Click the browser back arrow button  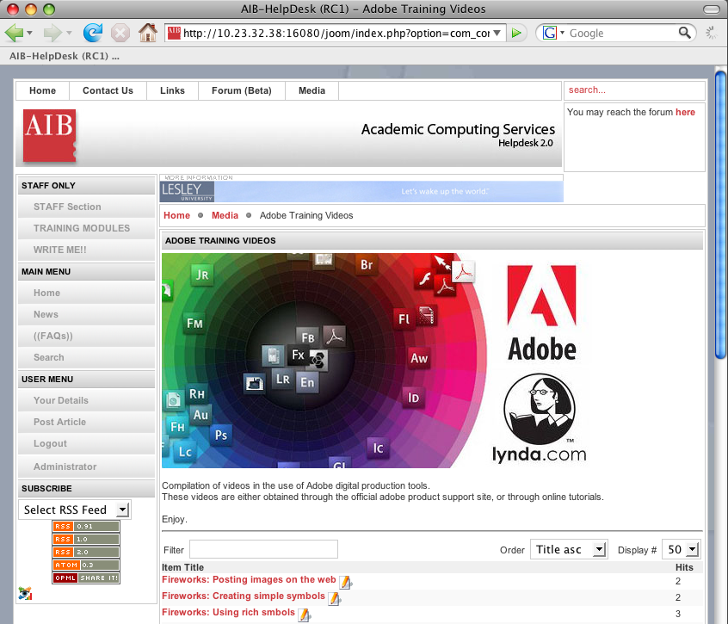click(x=15, y=33)
